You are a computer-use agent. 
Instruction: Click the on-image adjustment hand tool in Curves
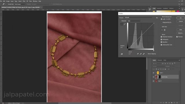pos(122,54)
